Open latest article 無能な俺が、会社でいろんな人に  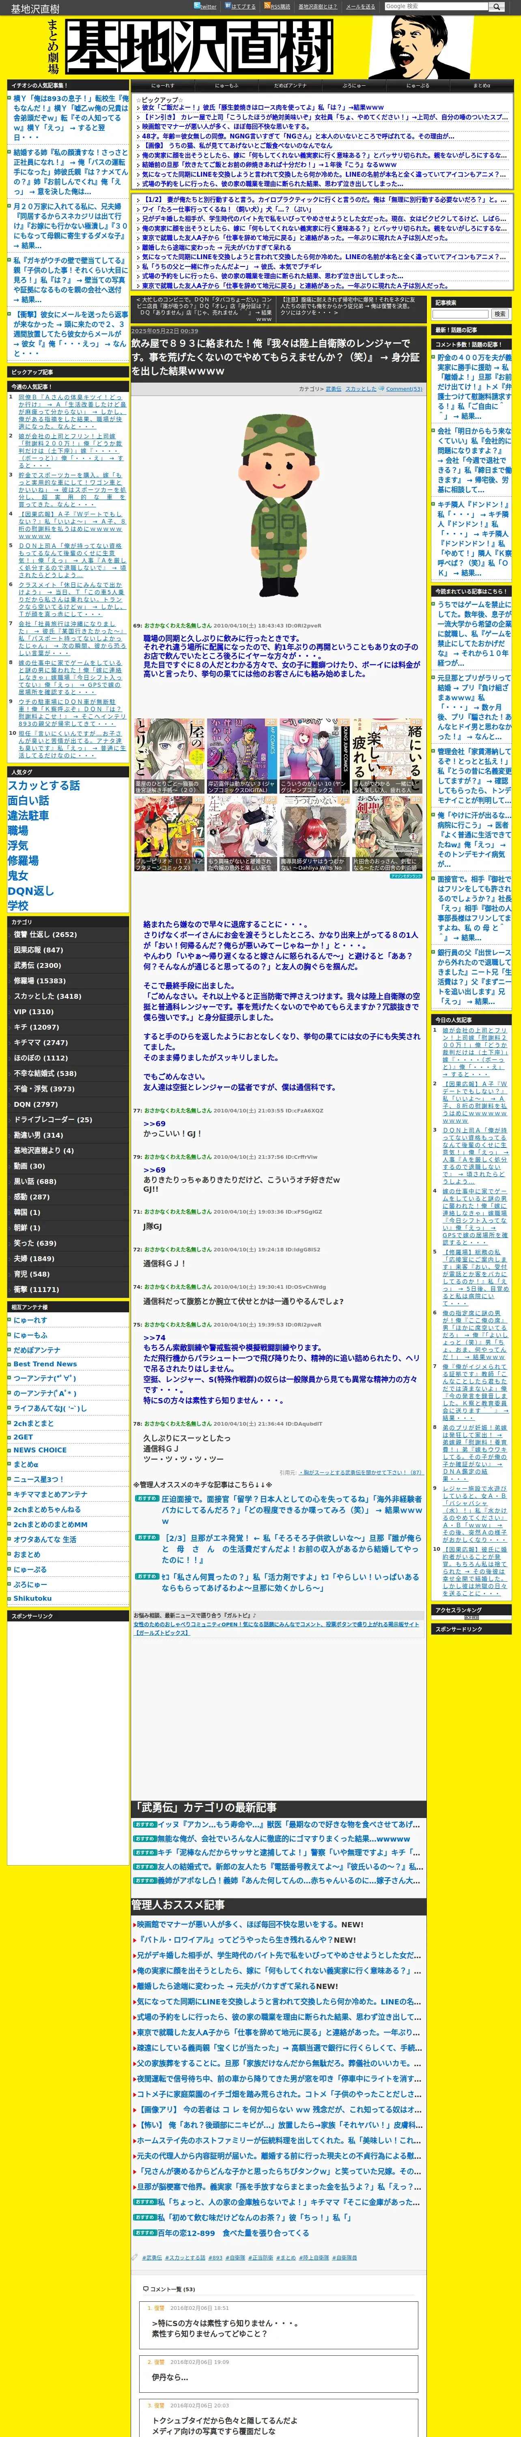(x=284, y=1839)
